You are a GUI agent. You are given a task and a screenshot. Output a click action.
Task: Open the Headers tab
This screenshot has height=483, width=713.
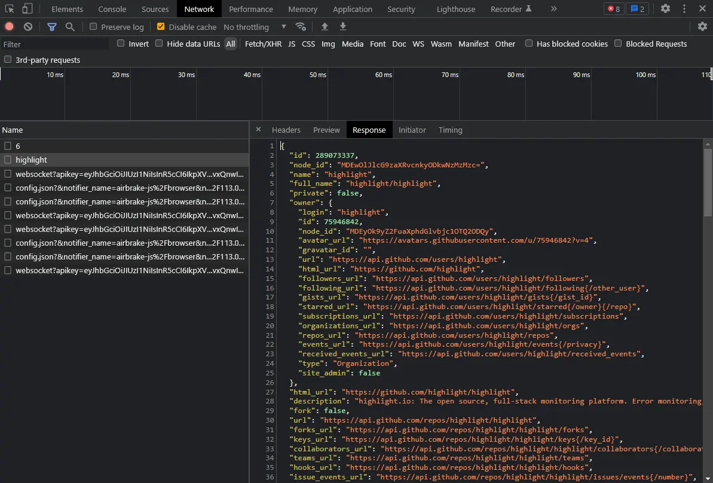click(286, 130)
